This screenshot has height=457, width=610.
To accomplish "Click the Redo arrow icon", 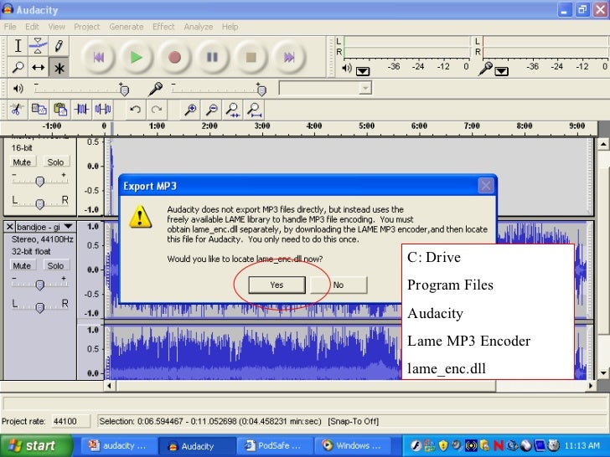I will (157, 109).
